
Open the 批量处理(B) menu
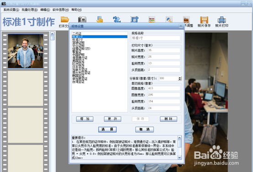click(30, 10)
